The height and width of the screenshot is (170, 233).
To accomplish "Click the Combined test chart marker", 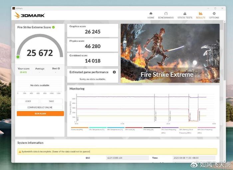I will pyautogui.click(x=199, y=116).
